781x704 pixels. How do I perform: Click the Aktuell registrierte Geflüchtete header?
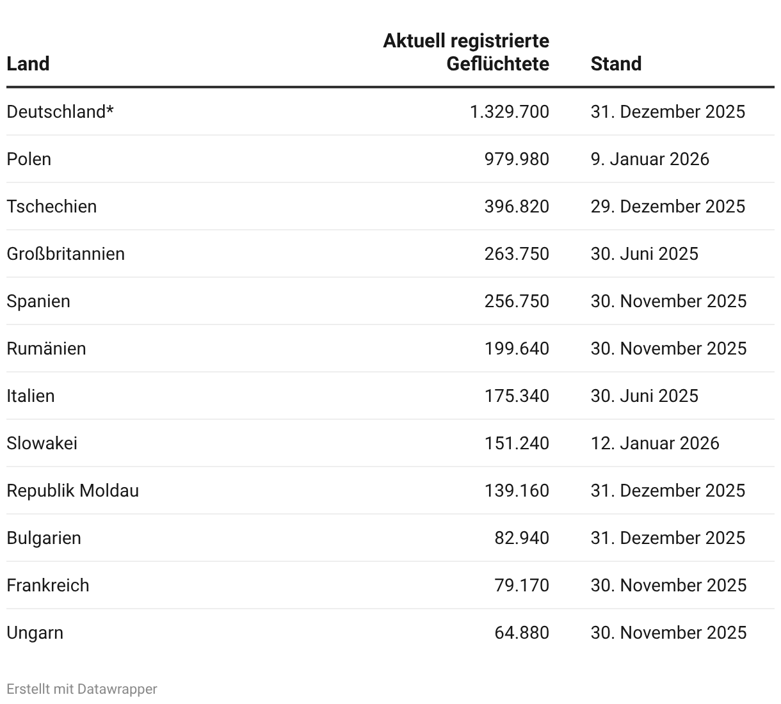tap(466, 52)
